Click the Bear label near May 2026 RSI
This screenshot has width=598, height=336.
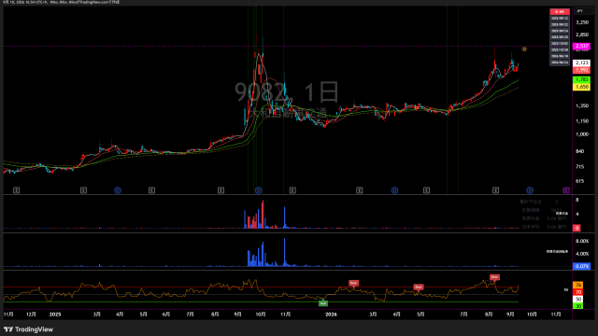click(x=419, y=287)
